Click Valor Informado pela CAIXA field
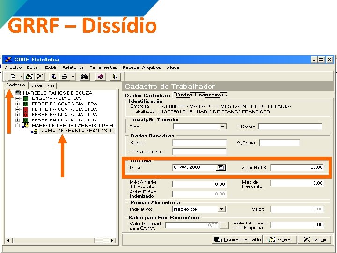 coord(192,225)
